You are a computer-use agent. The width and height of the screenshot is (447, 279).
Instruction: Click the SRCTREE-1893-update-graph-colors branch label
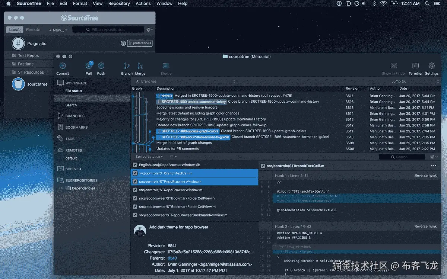click(188, 131)
